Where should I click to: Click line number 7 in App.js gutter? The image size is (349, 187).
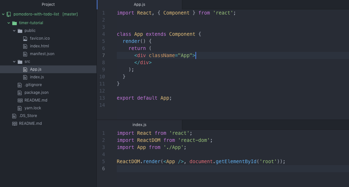coord(103,55)
